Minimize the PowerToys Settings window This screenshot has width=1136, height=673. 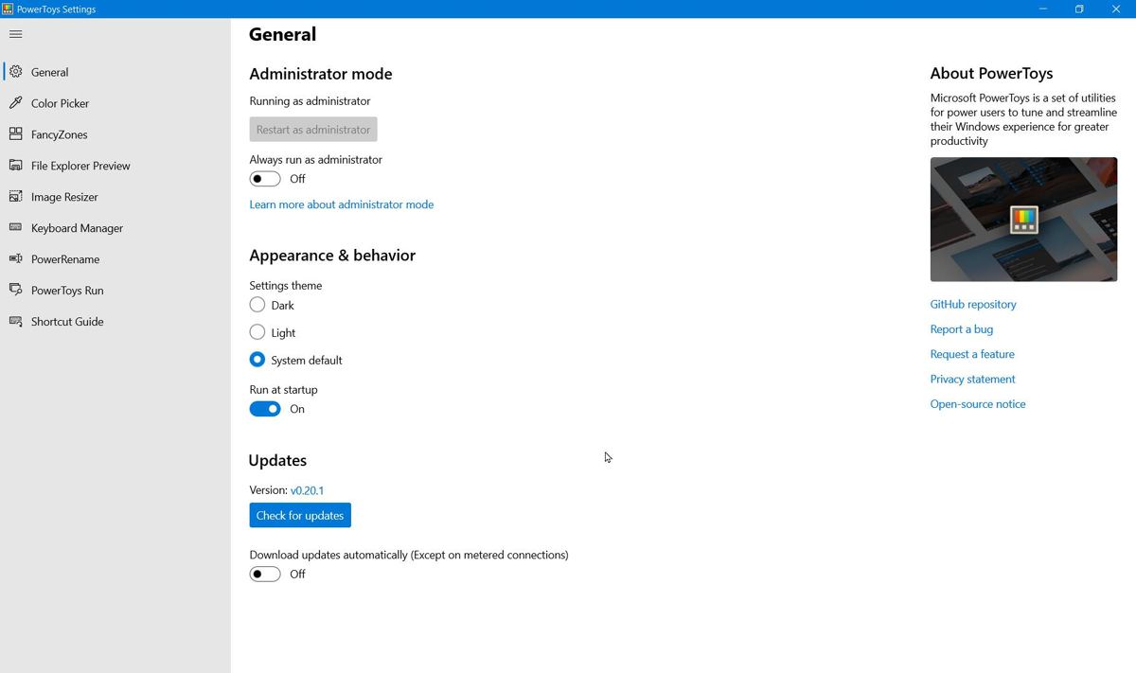tap(1043, 9)
